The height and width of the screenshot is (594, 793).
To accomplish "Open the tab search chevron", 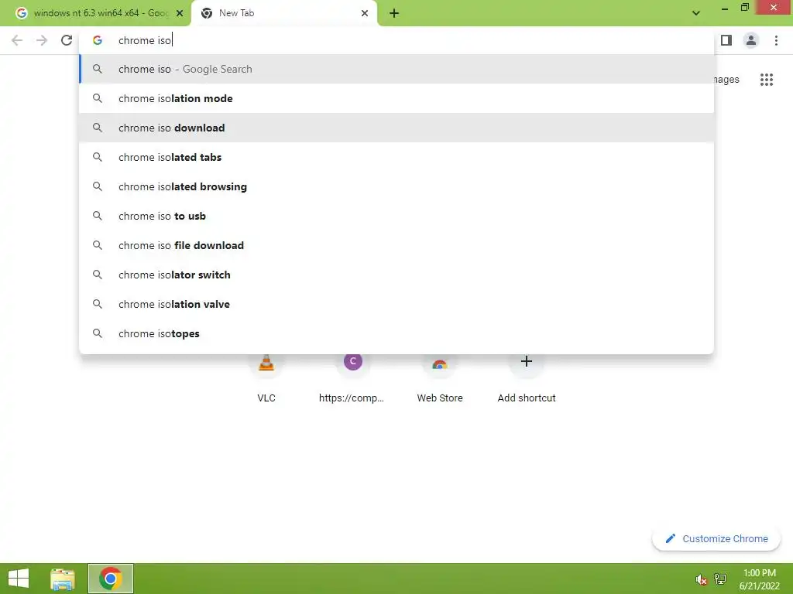I will [696, 13].
